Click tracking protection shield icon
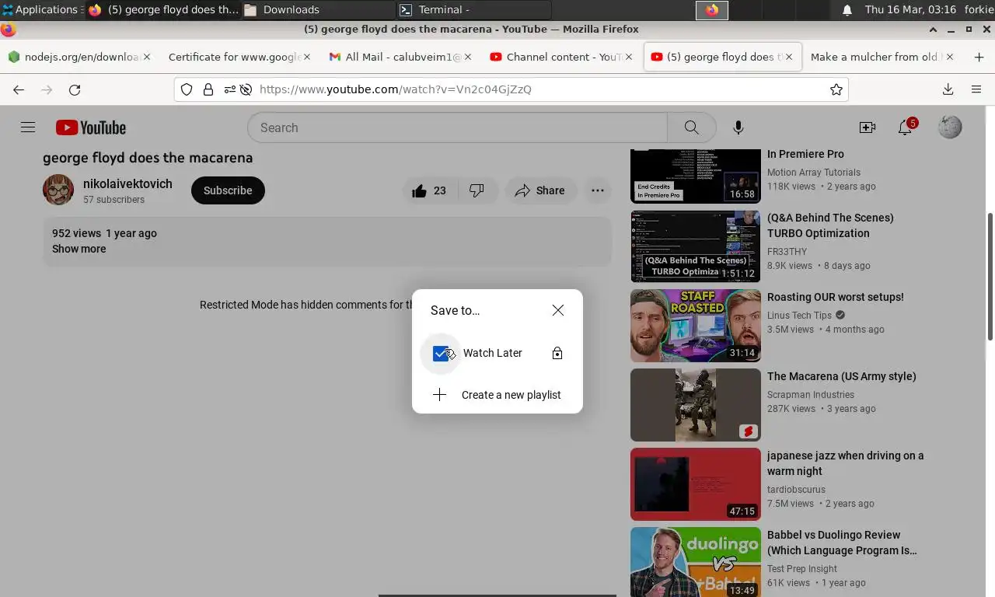Image resolution: width=995 pixels, height=597 pixels. [187, 89]
